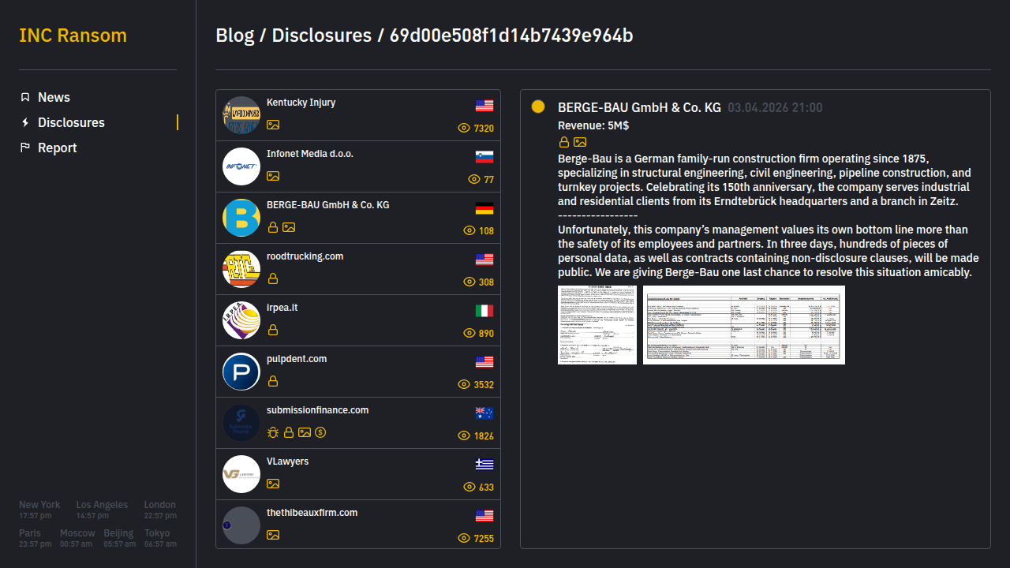Select the Disclosures menu item
The image size is (1010, 568).
coord(71,122)
